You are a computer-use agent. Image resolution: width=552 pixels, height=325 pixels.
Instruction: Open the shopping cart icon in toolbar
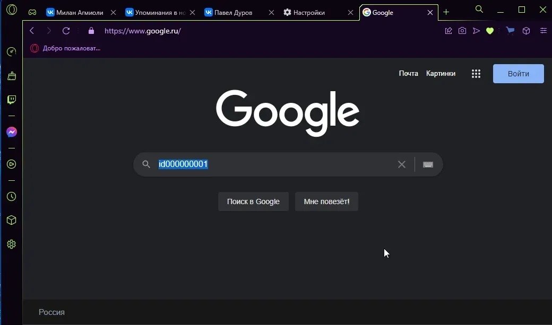[x=510, y=31]
